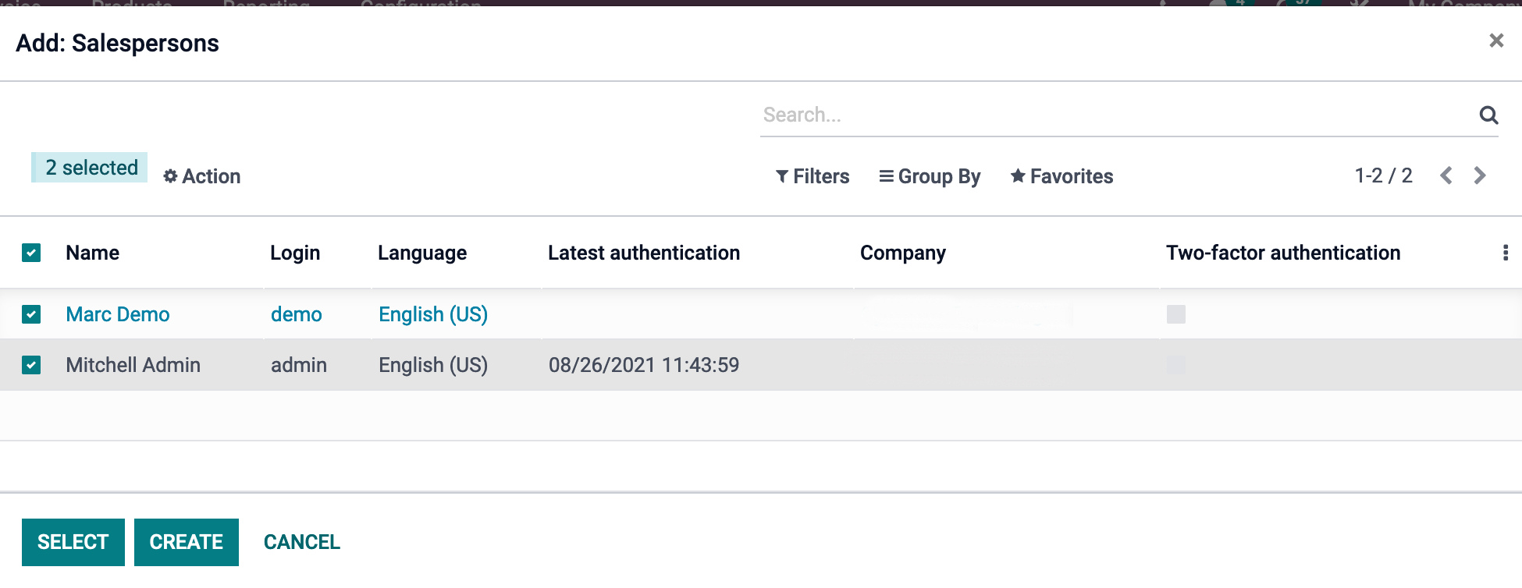Expand the Group By dropdown
Screen dimensions: 1522x588
pos(930,176)
